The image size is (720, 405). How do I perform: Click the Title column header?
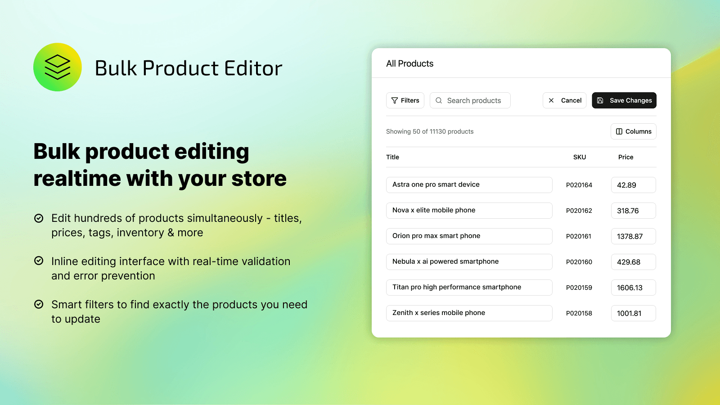pyautogui.click(x=392, y=157)
